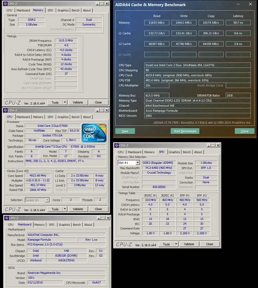Click the Memory Latency 59.7 ns field
The width and height of the screenshot is (258, 288).
pos(238,23)
